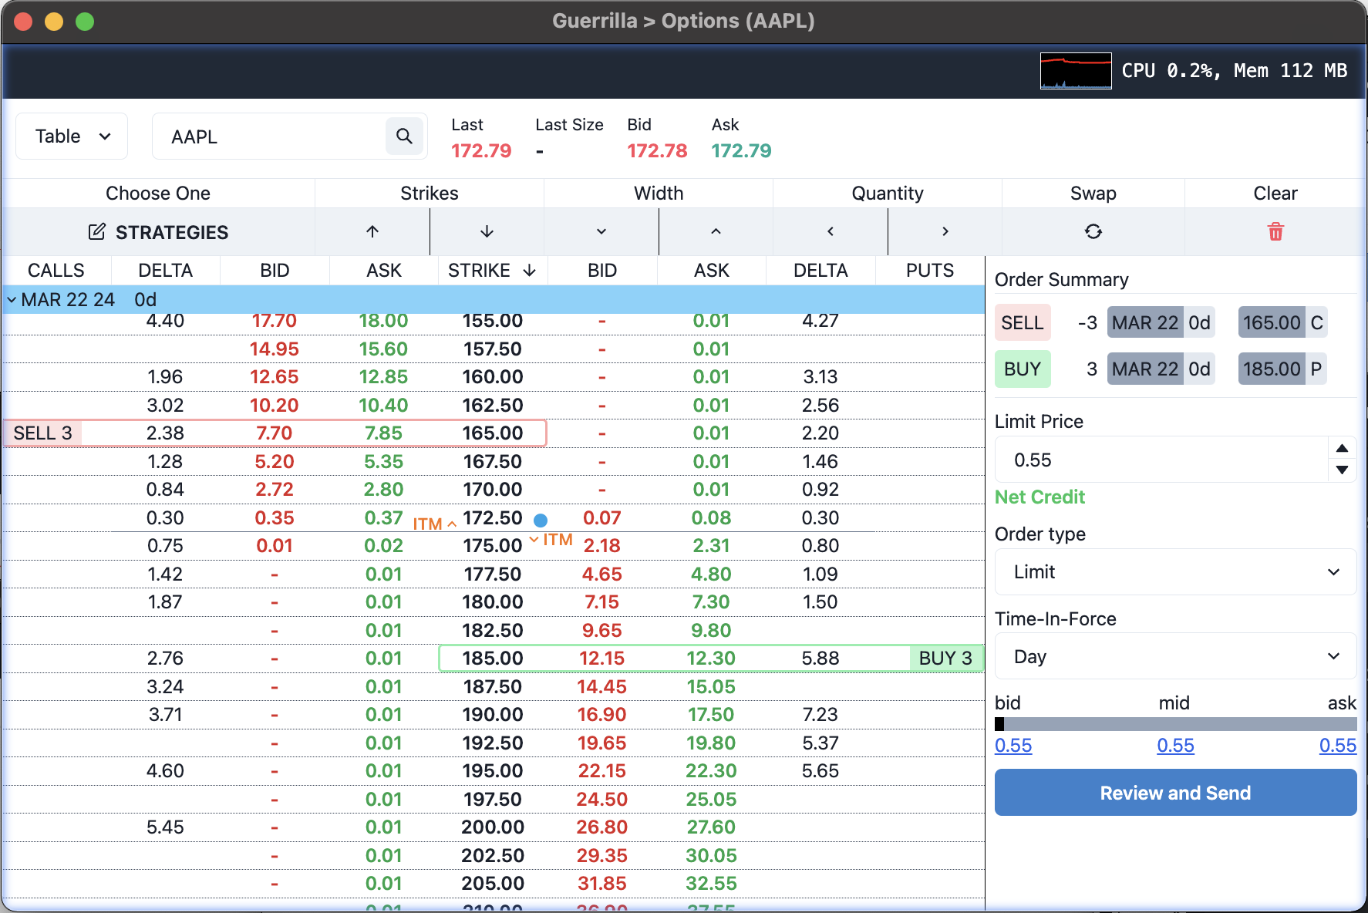1368x913 pixels.
Task: Click the ask 0.55 price link
Action: [x=1338, y=746]
